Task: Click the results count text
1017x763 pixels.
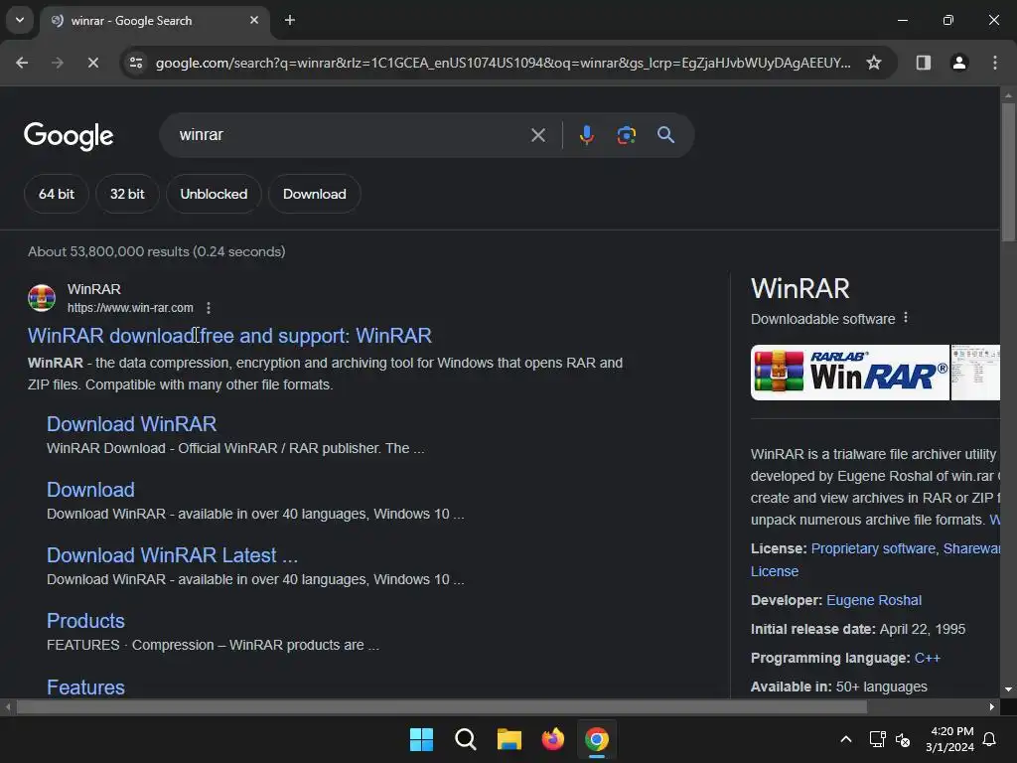Action: click(156, 251)
